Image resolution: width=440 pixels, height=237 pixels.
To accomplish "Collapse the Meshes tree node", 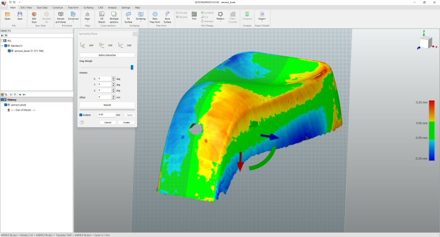I will pos(3,46).
